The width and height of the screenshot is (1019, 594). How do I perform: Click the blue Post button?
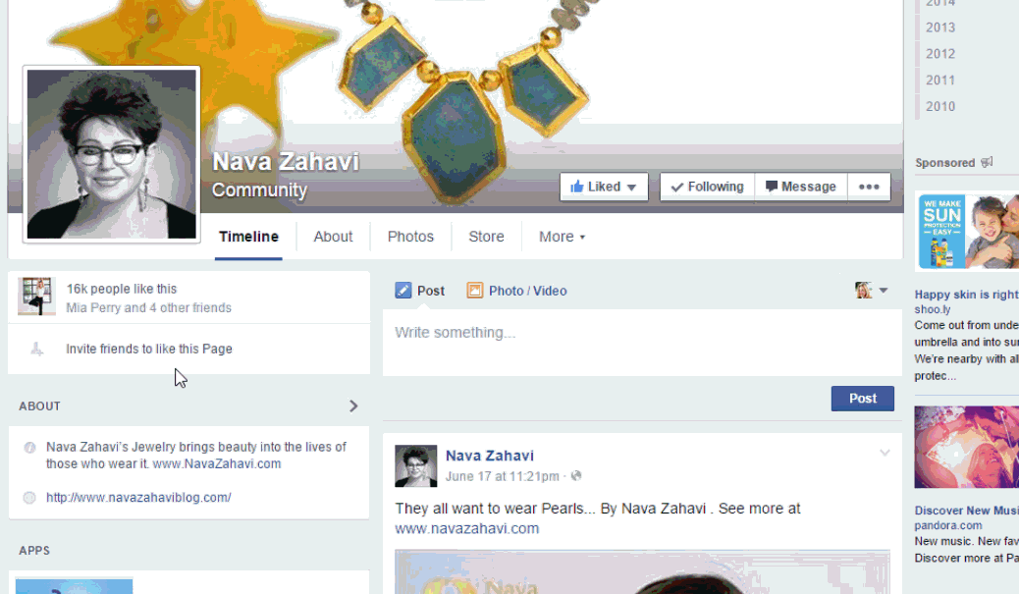[x=862, y=399]
